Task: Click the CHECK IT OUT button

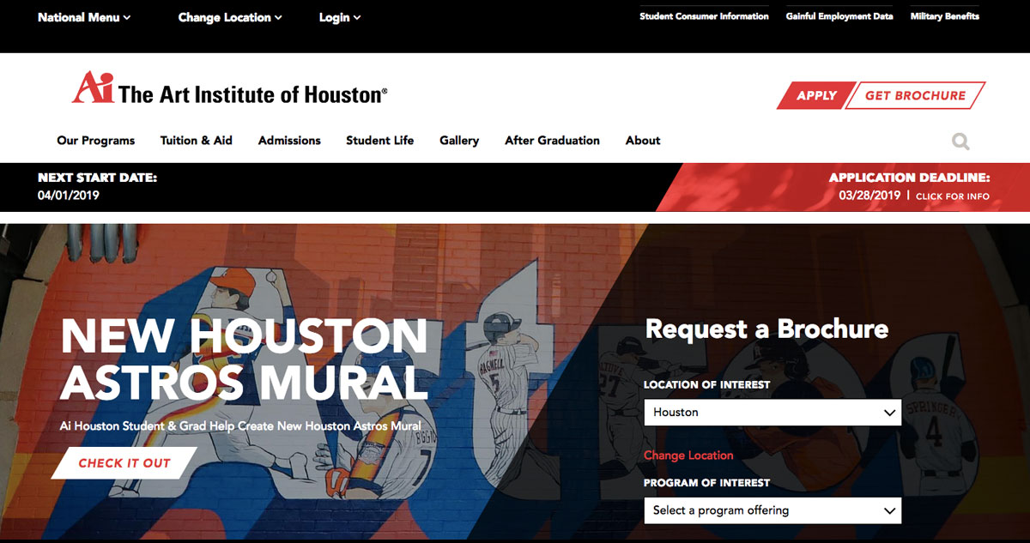Action: [x=124, y=463]
